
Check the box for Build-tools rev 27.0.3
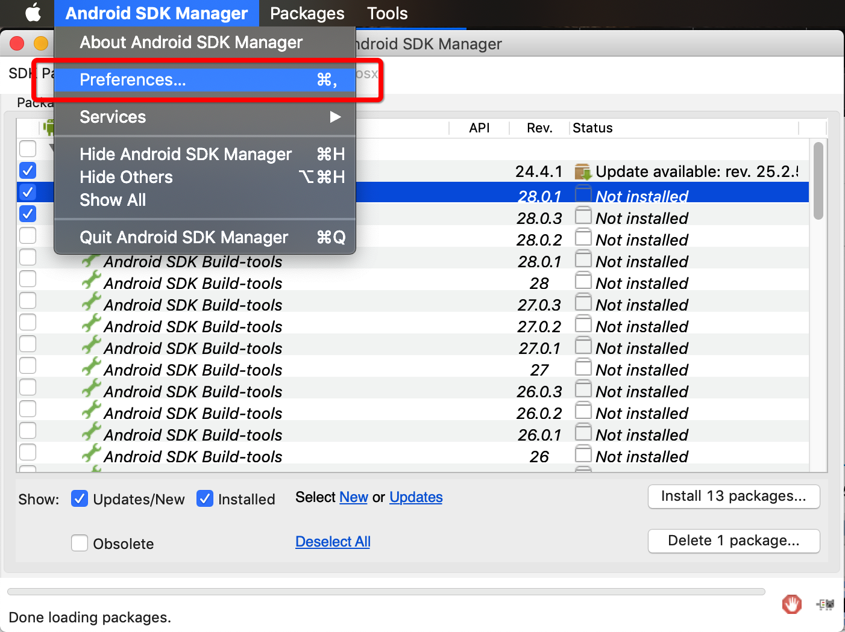(28, 300)
